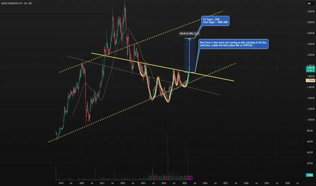The width and height of the screenshot is (316, 186).
Task: Click the 1,600.00 price scale label
Action: [x=311, y=87]
